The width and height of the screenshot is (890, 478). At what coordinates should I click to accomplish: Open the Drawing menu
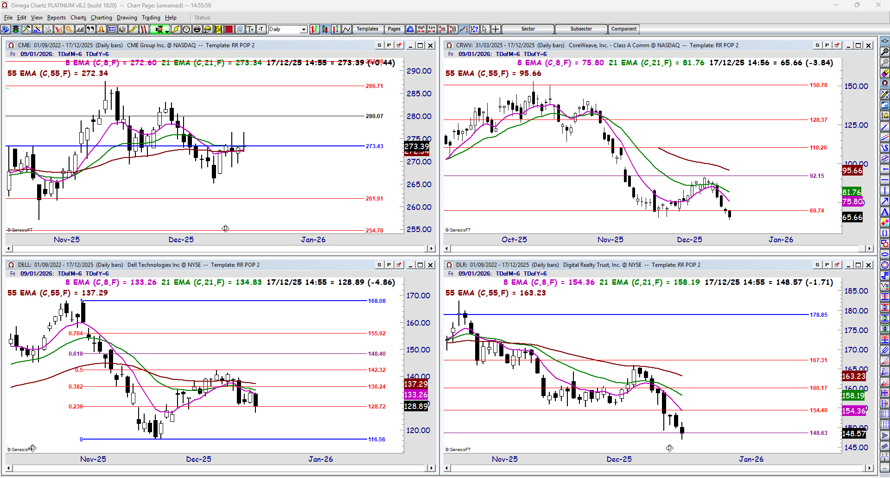127,18
